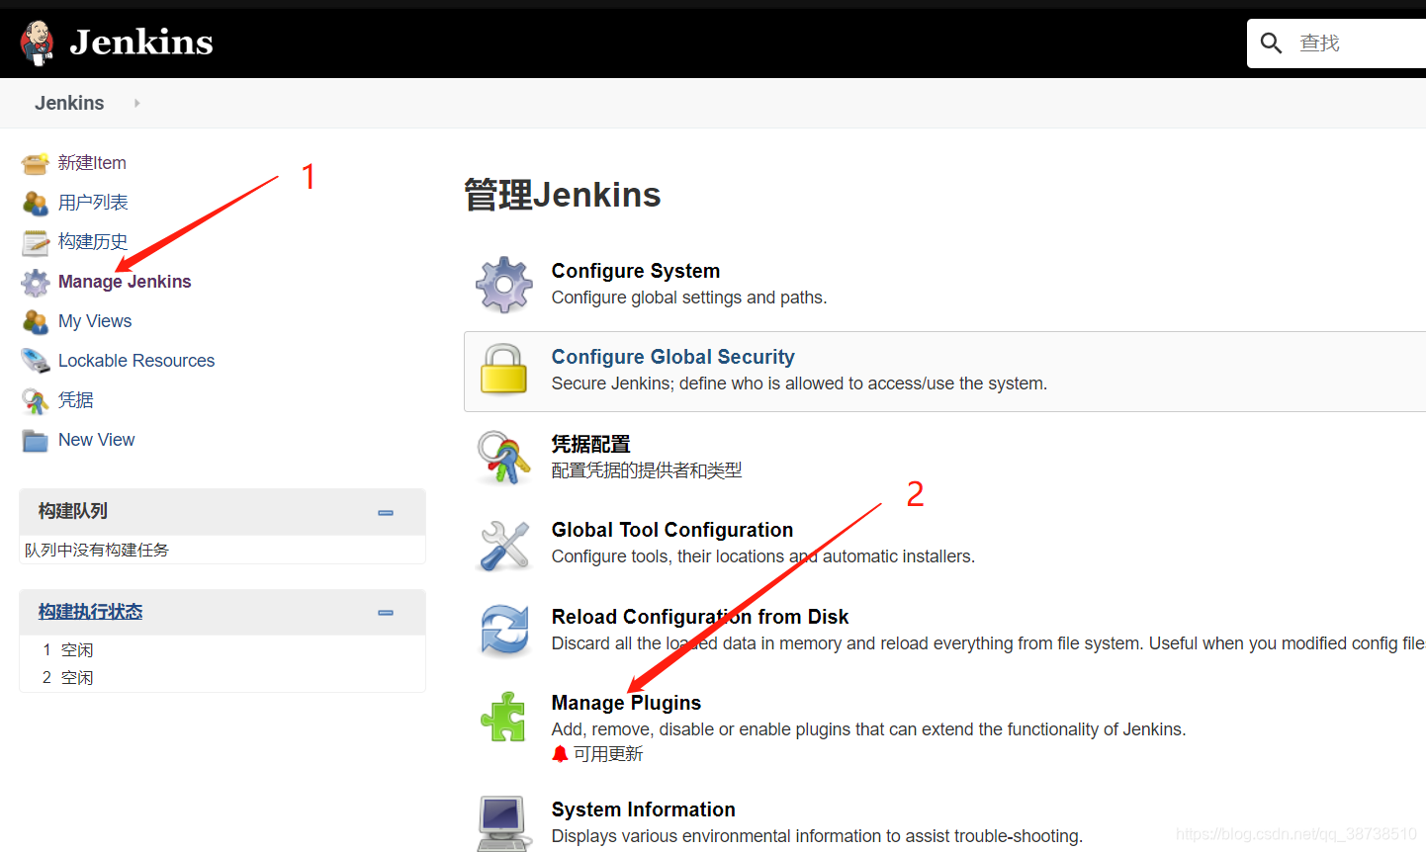Open 凭据配置 via the keys icon

[504, 456]
